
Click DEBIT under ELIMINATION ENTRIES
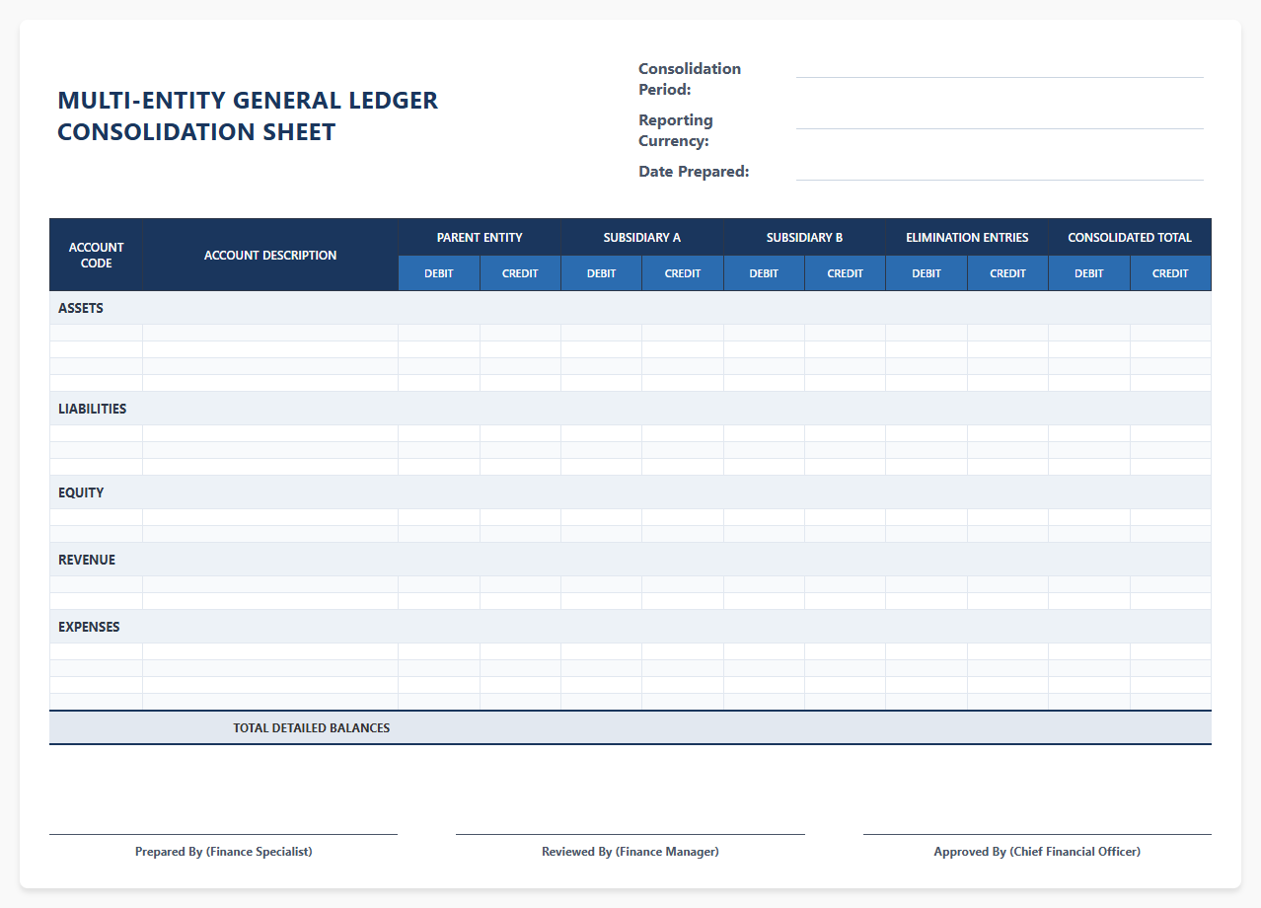(x=927, y=273)
